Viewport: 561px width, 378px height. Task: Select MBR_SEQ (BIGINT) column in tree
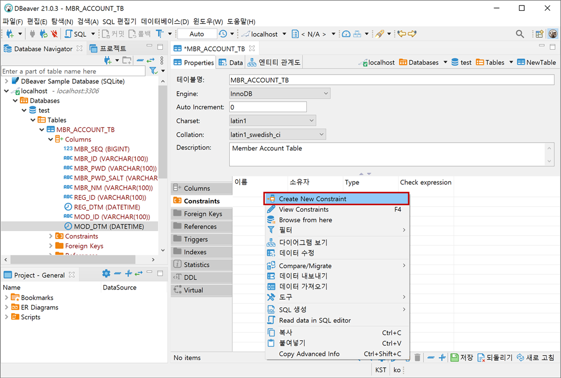(97, 149)
